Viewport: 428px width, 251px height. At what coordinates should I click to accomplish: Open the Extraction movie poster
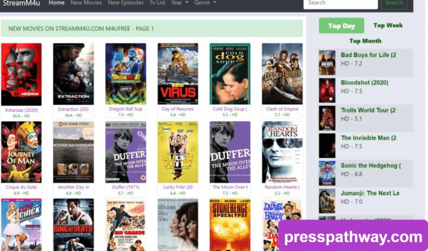pyautogui.click(x=74, y=74)
